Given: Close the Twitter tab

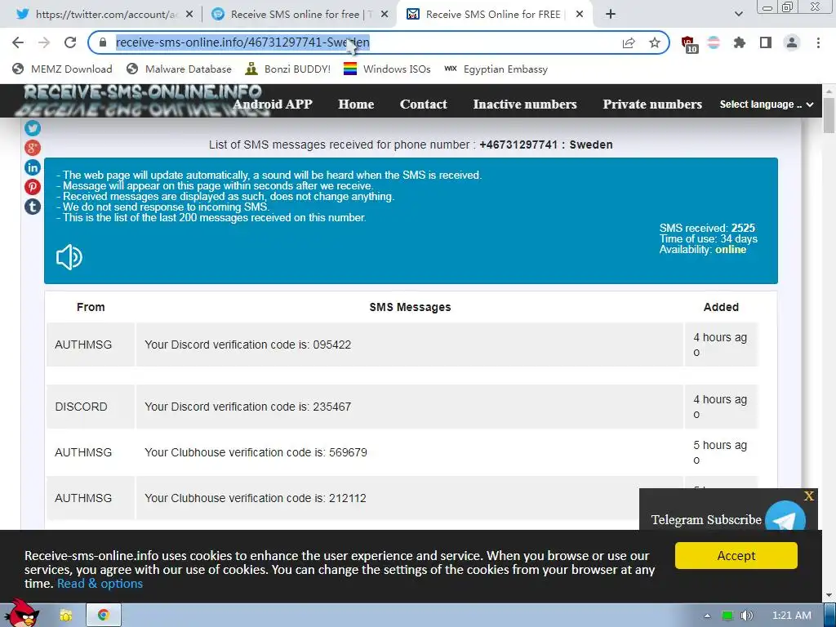Looking at the screenshot, I should click(189, 15).
